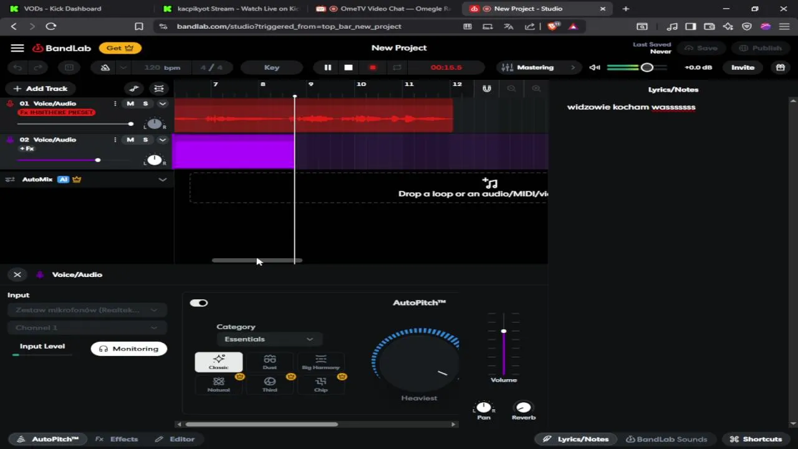
Task: Open the microphone input device dropdown
Action: (x=87, y=310)
